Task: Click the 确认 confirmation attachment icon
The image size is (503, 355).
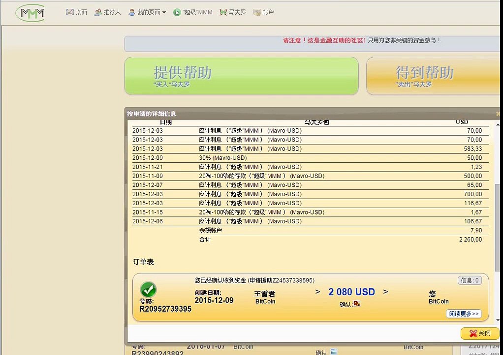Action: [357, 303]
